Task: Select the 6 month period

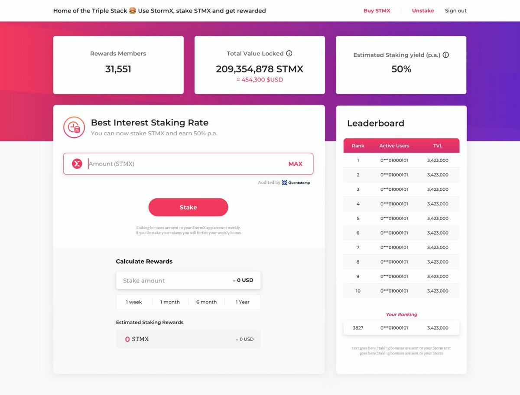Action: click(206, 302)
